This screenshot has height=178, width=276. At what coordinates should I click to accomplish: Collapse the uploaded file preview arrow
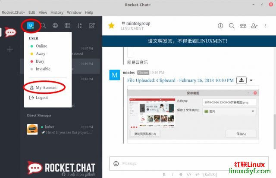251,80
